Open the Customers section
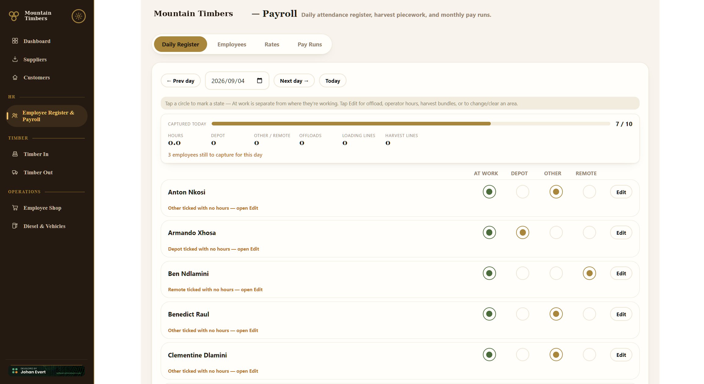Viewport: 704px width, 384px height. point(46,78)
